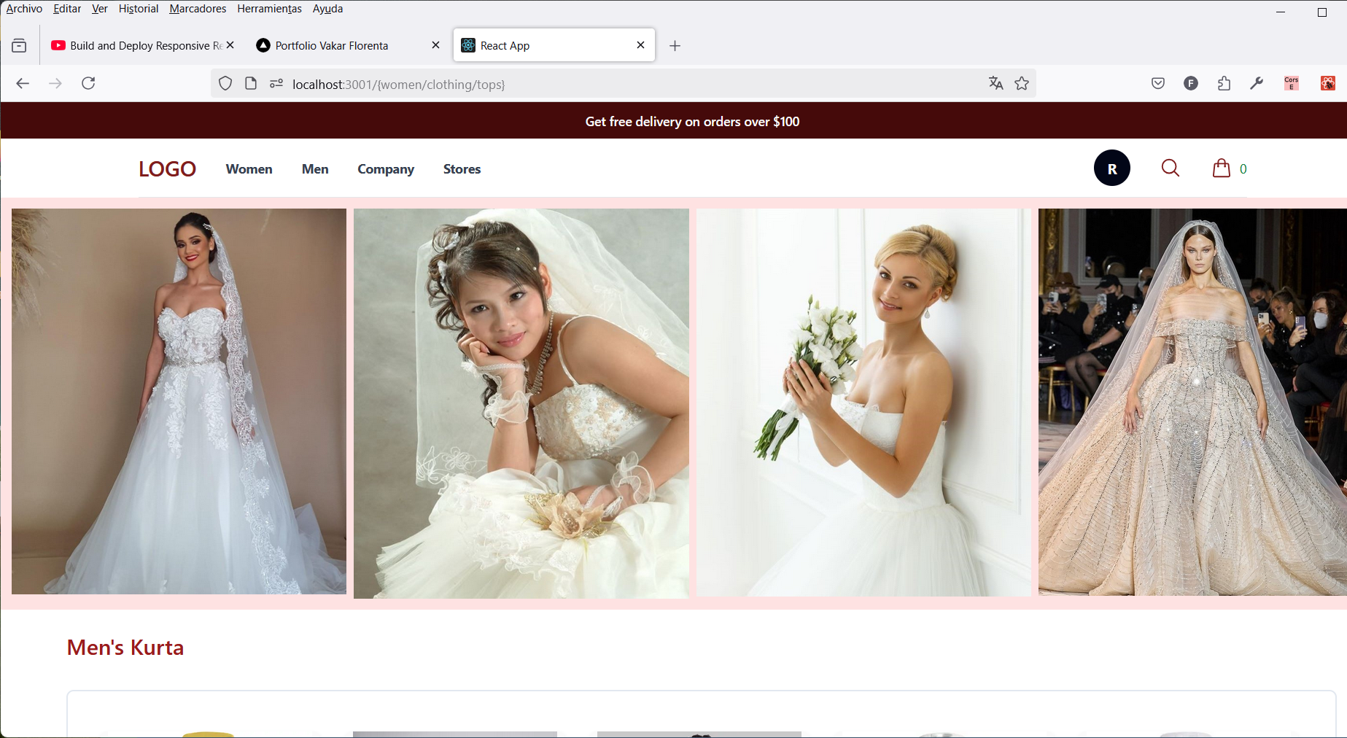
Task: Open developer tools wrench icon
Action: [1257, 83]
